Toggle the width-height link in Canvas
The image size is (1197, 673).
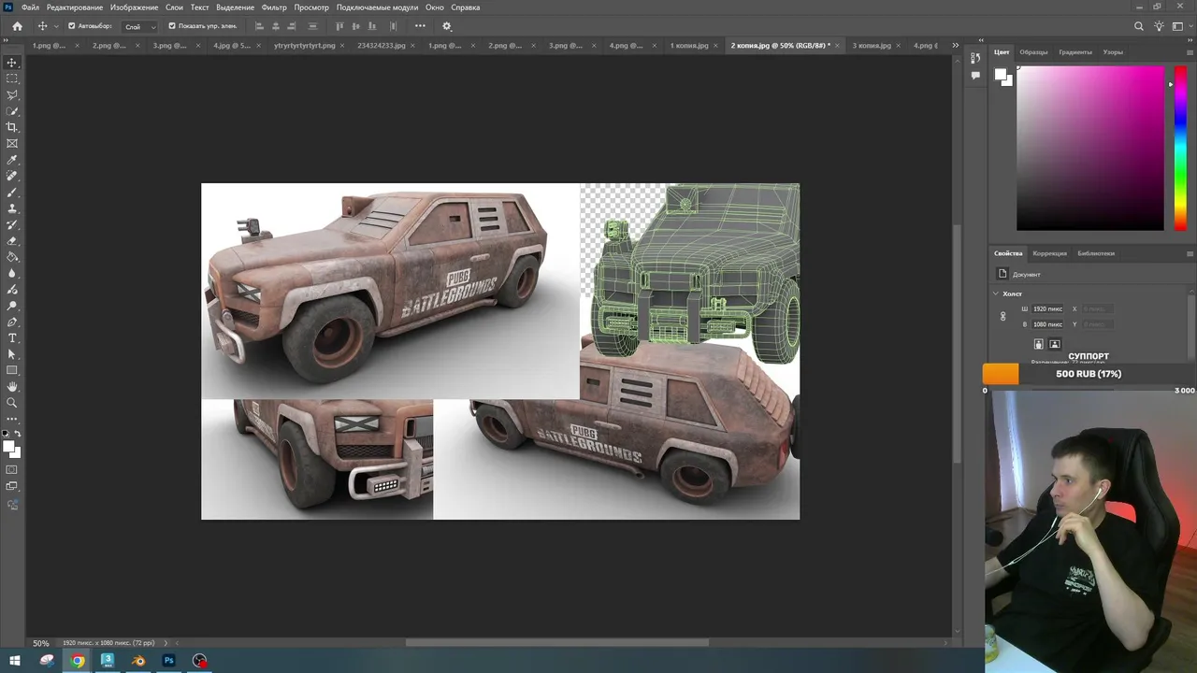click(x=1003, y=317)
